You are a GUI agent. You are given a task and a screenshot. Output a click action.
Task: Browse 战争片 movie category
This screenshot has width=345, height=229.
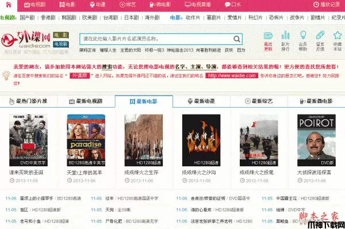pos(297,18)
